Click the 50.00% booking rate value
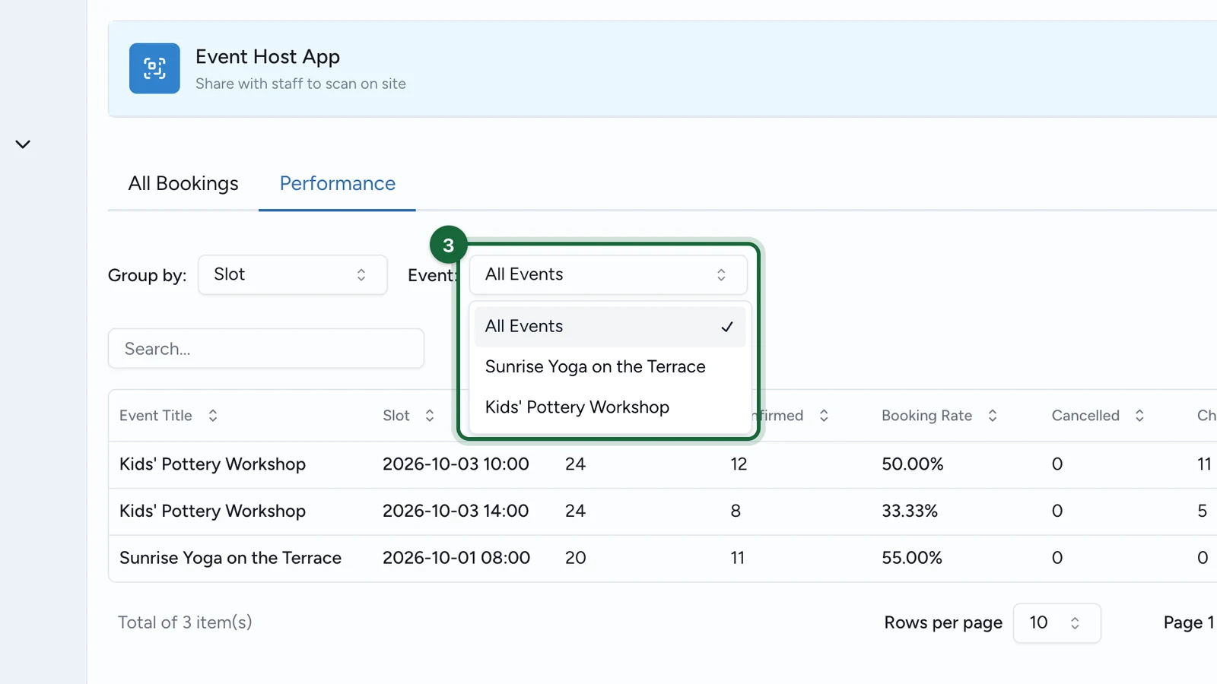The height and width of the screenshot is (684, 1217). pos(913,464)
